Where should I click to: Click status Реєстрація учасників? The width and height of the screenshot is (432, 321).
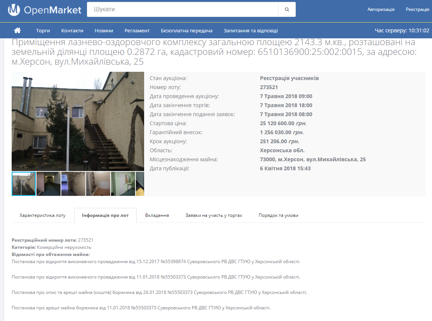coord(289,78)
